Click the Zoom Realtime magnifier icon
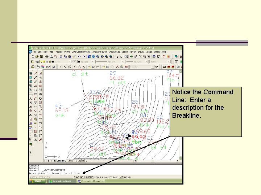This screenshot has width=261, height=195. pos(140,56)
